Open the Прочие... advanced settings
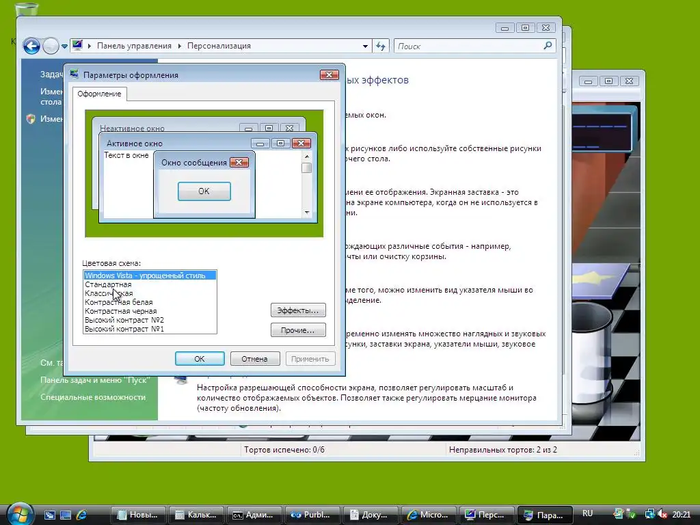This screenshot has height=525, width=700. click(x=298, y=330)
